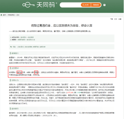Image resolution: width=124 pixels, height=119 pixels.
Task: Open 违约责任认定 category link
Action: pos(31,40)
